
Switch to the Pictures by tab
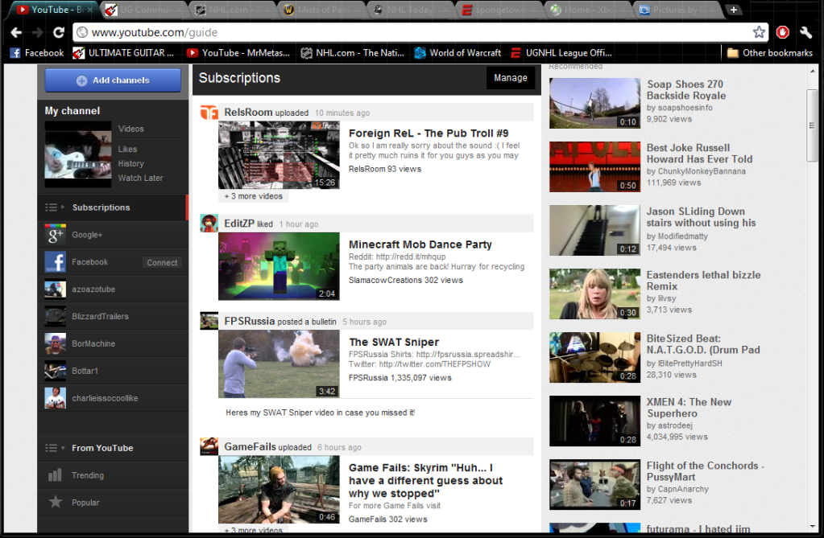(677, 10)
